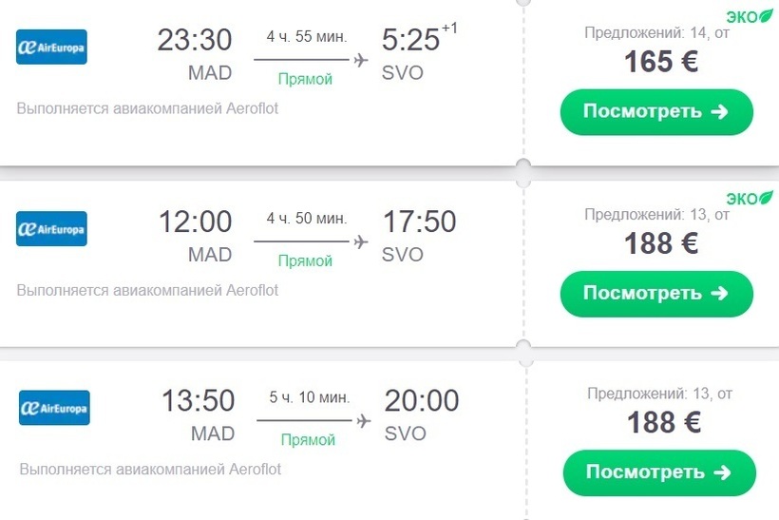Click the Прямой label on the 12:00 flight
Screen dimensions: 779x520
click(305, 260)
